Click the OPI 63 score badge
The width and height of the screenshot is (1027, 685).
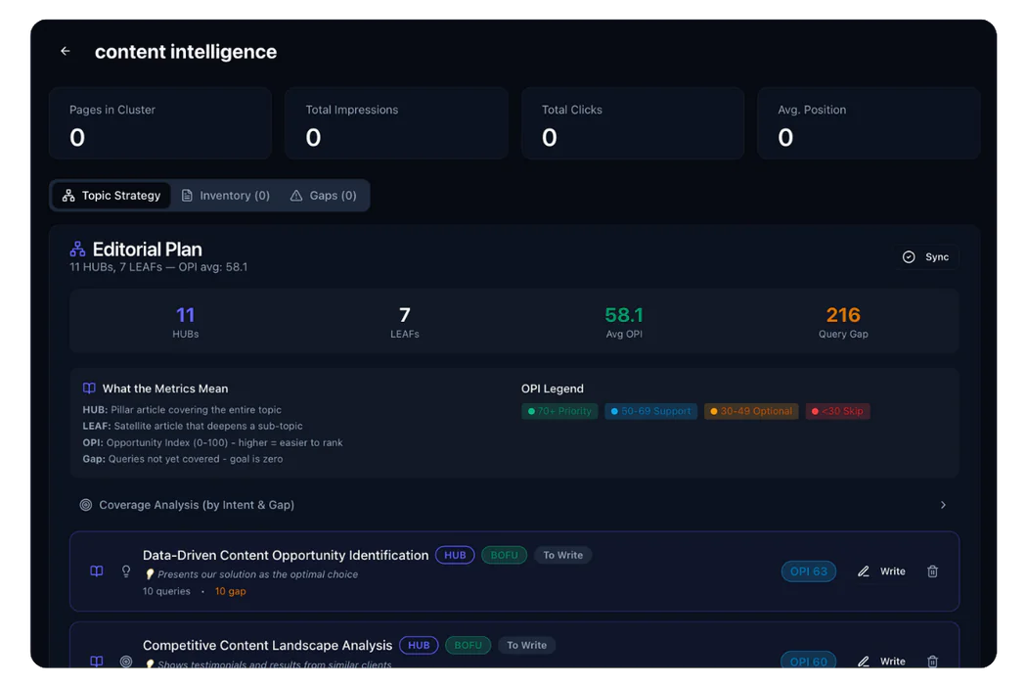click(808, 571)
